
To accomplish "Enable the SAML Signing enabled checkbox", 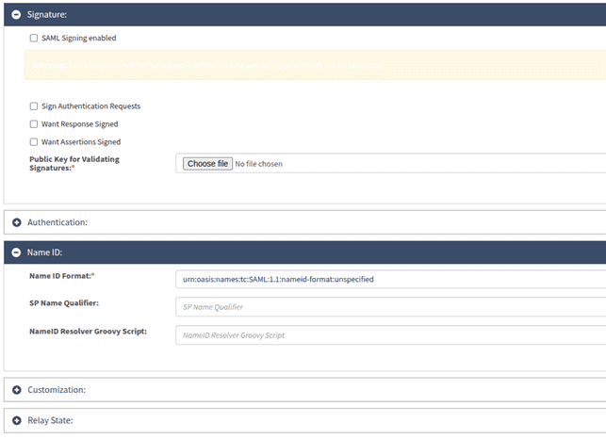I will pyautogui.click(x=34, y=39).
